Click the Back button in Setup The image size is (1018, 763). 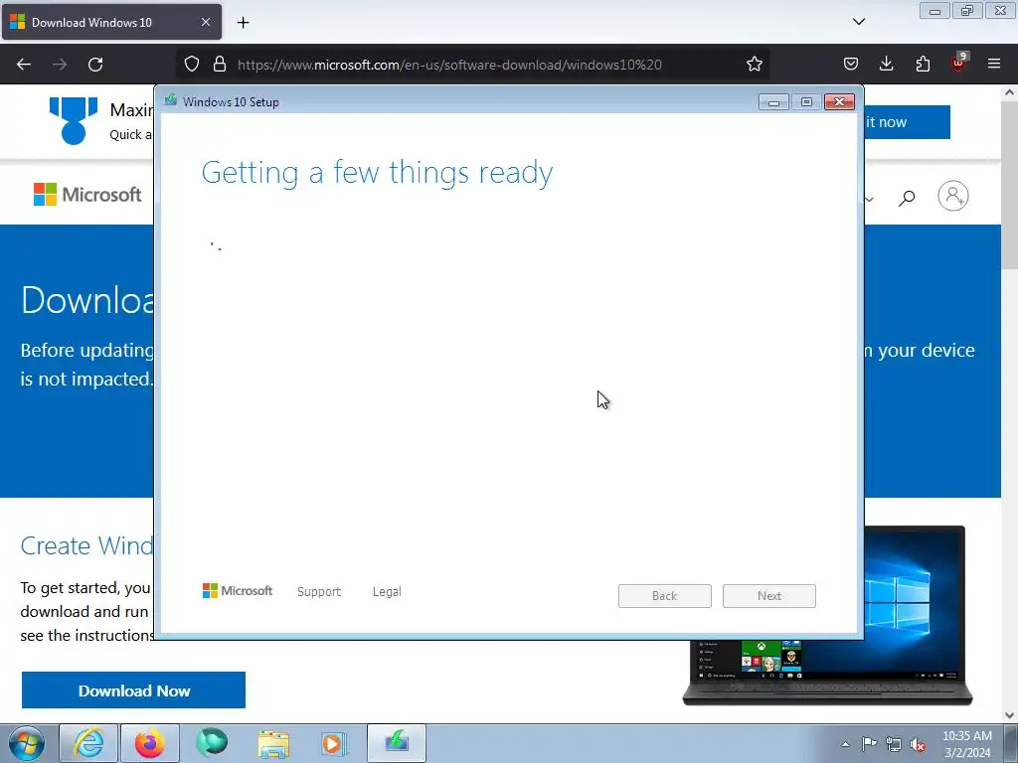pos(665,596)
